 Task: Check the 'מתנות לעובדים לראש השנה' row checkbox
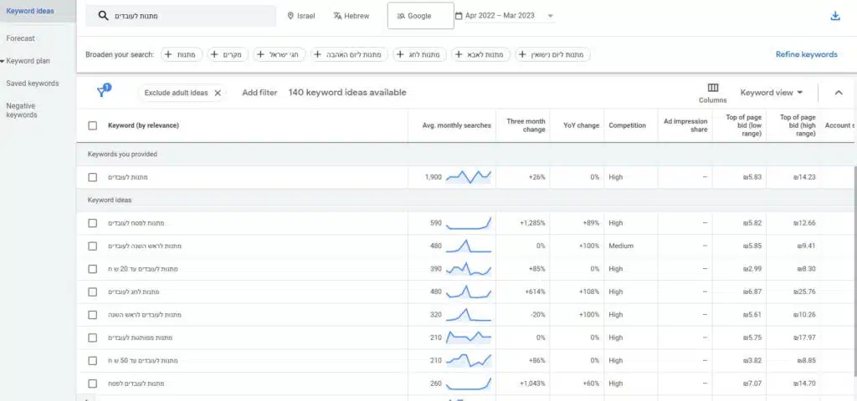(x=92, y=315)
